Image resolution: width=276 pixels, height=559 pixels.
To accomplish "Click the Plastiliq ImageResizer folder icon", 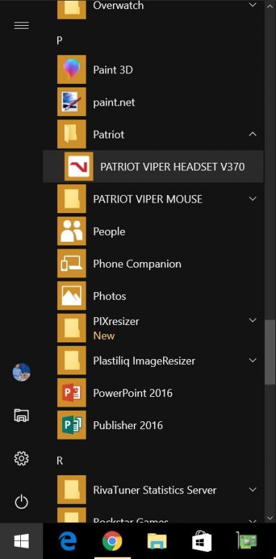I will pyautogui.click(x=72, y=361).
